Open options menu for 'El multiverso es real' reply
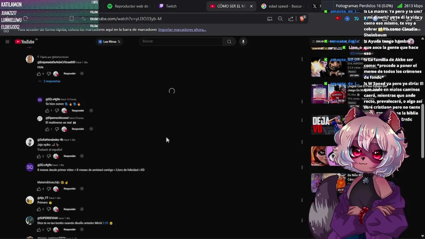425x239 pixels. (302, 120)
